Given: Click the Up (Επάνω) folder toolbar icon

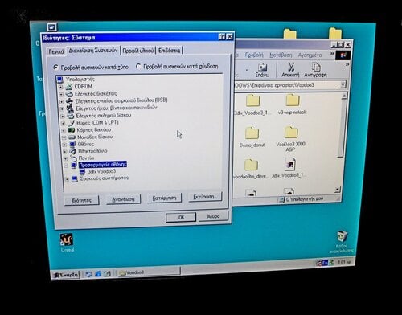Looking at the screenshot, I should pos(262,67).
